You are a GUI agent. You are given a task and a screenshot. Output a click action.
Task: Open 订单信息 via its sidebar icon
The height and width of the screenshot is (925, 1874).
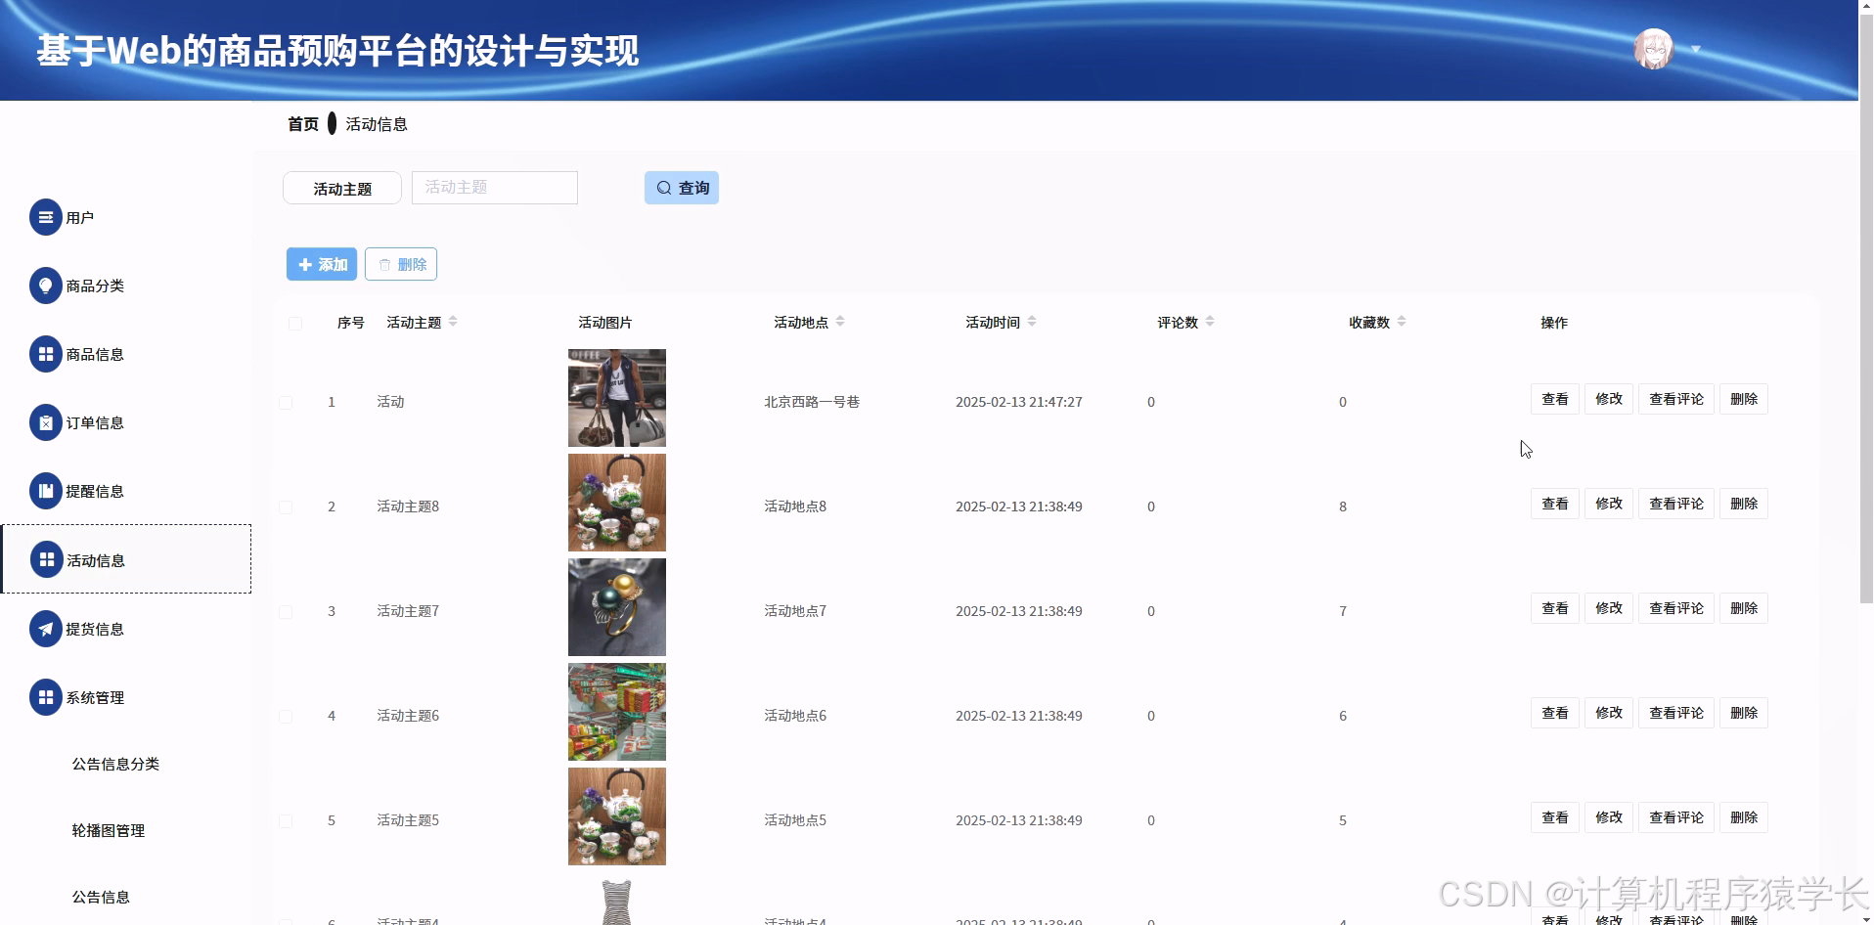[x=46, y=421]
